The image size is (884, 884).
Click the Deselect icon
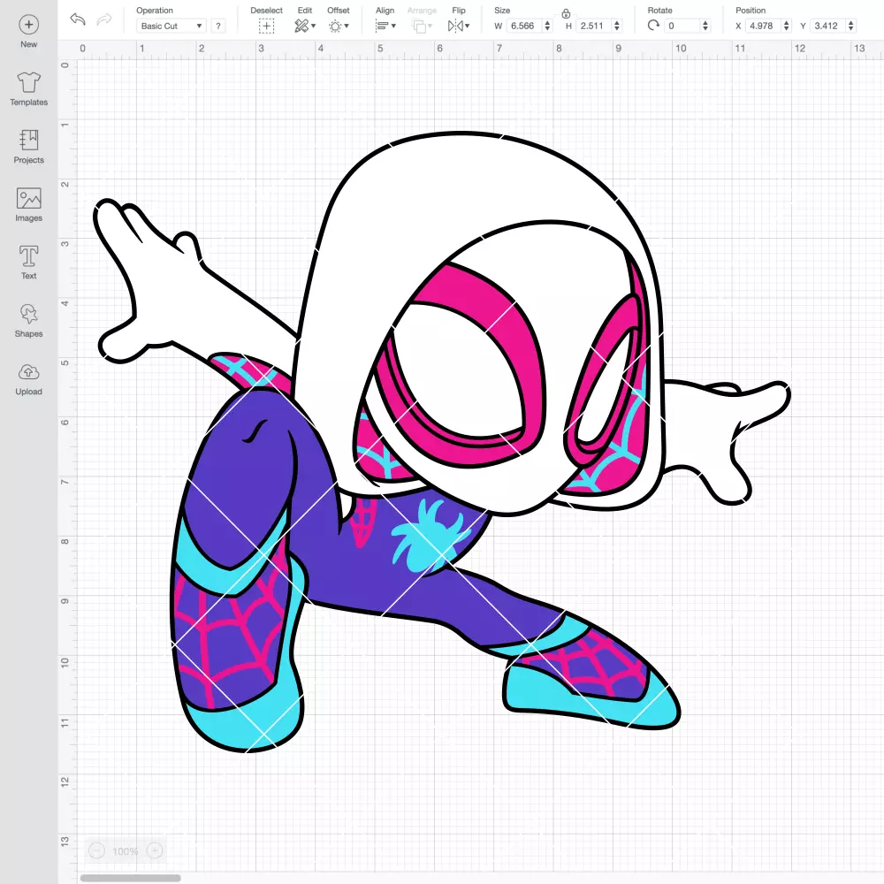(266, 26)
